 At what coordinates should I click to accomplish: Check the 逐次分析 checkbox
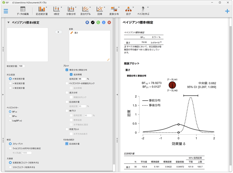click(x=67, y=92)
